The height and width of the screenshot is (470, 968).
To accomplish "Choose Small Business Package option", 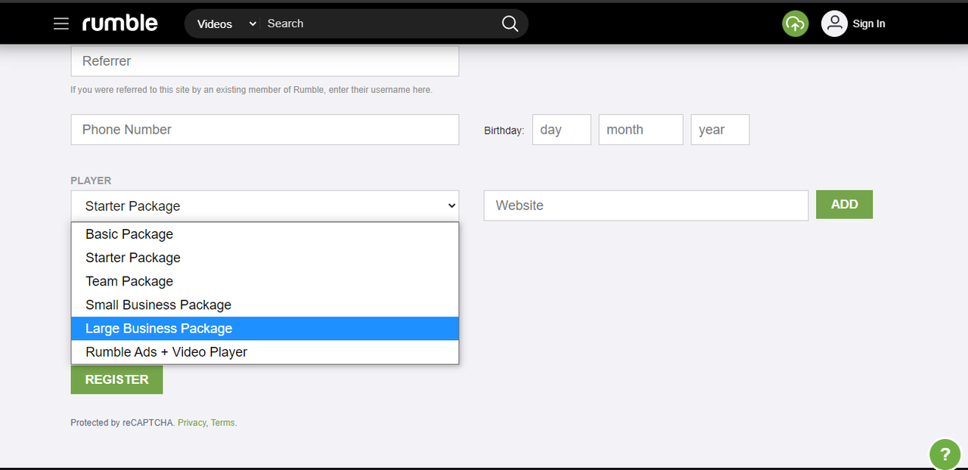I will coord(265,305).
